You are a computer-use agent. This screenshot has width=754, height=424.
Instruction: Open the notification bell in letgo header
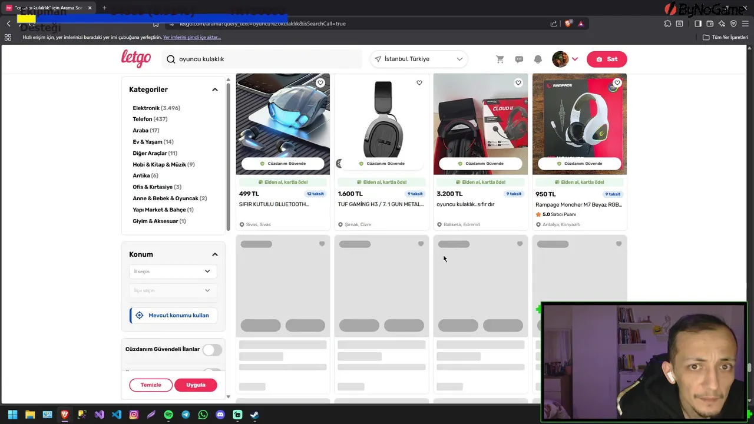[538, 59]
